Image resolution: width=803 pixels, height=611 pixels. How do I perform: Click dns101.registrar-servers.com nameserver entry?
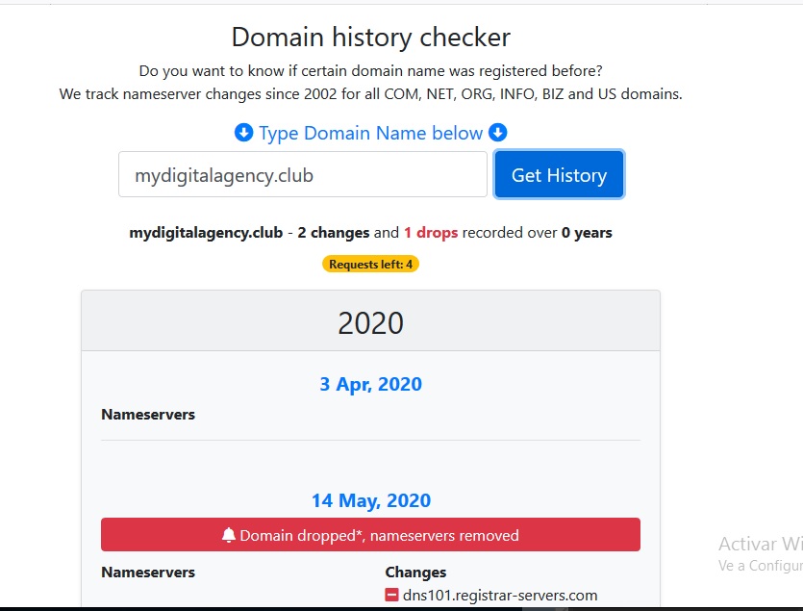coord(500,595)
